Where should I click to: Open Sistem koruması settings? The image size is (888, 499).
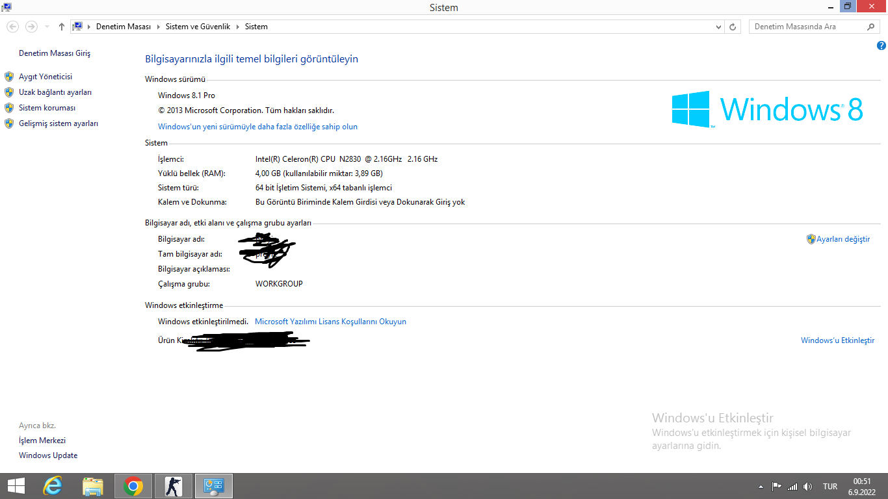click(x=47, y=108)
